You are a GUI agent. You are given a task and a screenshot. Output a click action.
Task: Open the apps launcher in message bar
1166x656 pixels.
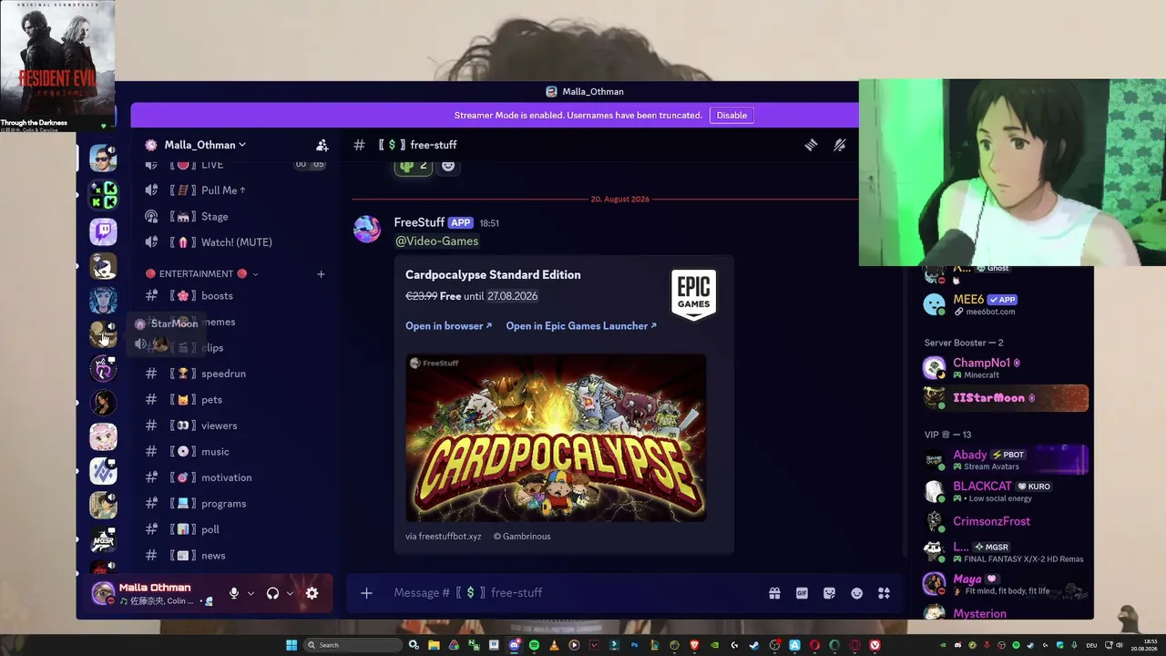coord(884,593)
